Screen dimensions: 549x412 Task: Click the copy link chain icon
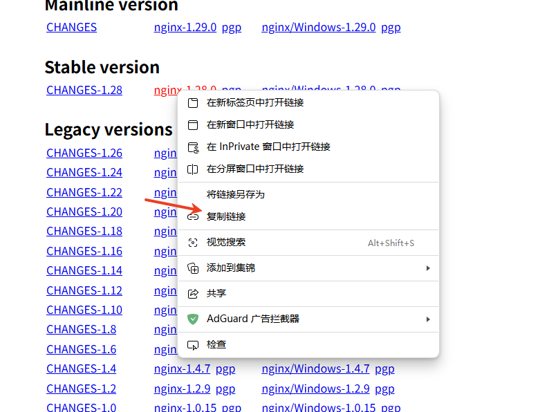pos(193,217)
